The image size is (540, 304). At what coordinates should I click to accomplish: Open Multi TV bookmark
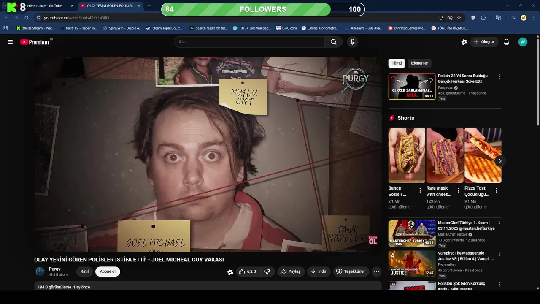tap(78, 28)
